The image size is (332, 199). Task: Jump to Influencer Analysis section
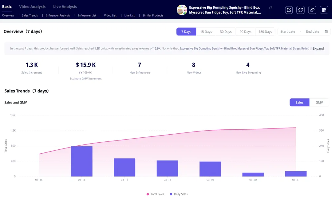click(x=58, y=15)
